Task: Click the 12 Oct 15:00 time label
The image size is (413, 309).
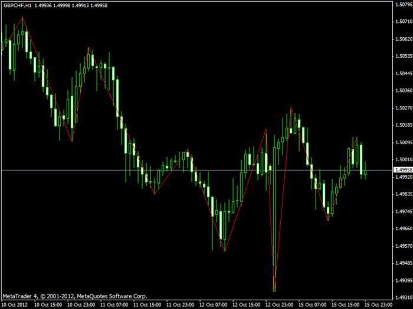Action: pos(246,305)
